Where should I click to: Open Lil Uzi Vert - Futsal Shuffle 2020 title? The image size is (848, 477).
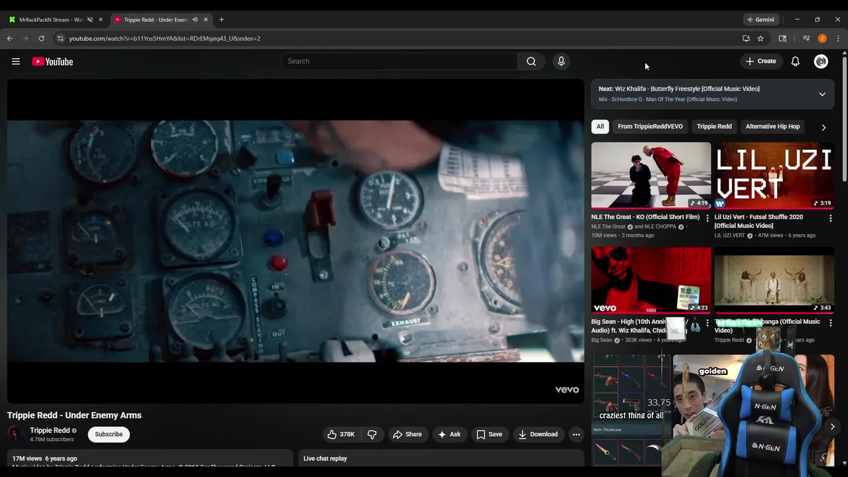click(759, 221)
